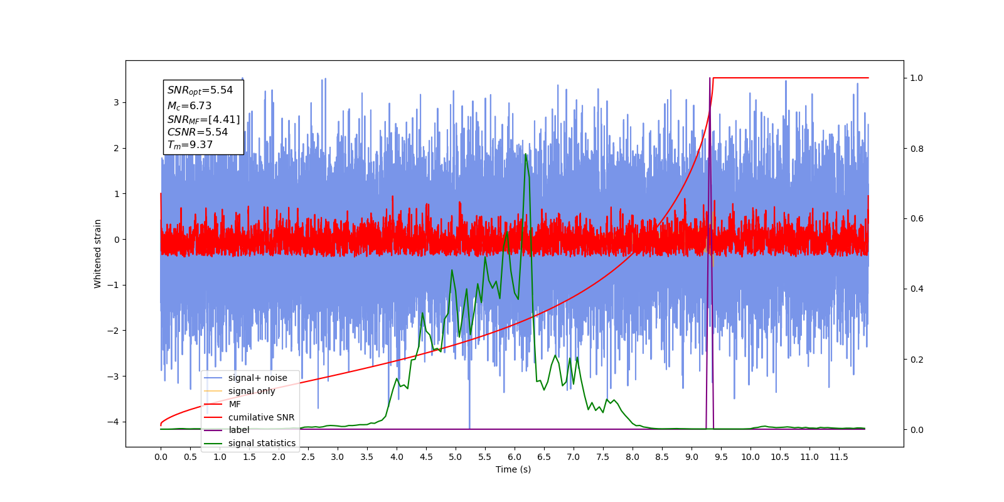Image resolution: width=1004 pixels, height=502 pixels.
Task: Click the 2.5 x-axis tick label
Action: click(x=308, y=457)
